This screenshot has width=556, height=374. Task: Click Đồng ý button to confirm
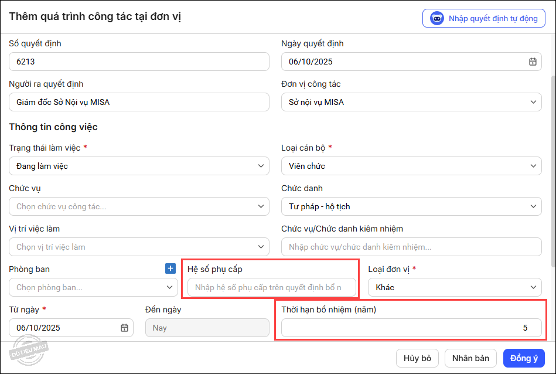pos(524,358)
